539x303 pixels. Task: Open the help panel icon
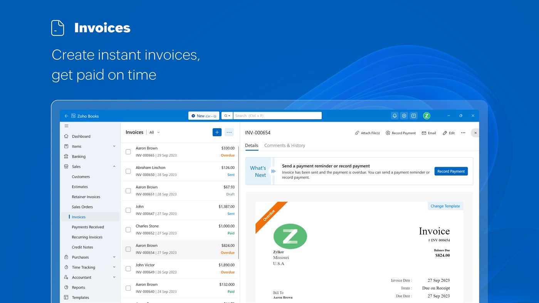pos(413,116)
